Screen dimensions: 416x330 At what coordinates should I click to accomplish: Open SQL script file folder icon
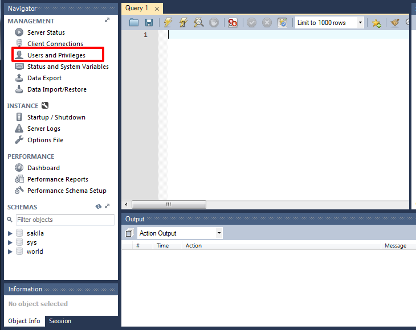tap(134, 23)
